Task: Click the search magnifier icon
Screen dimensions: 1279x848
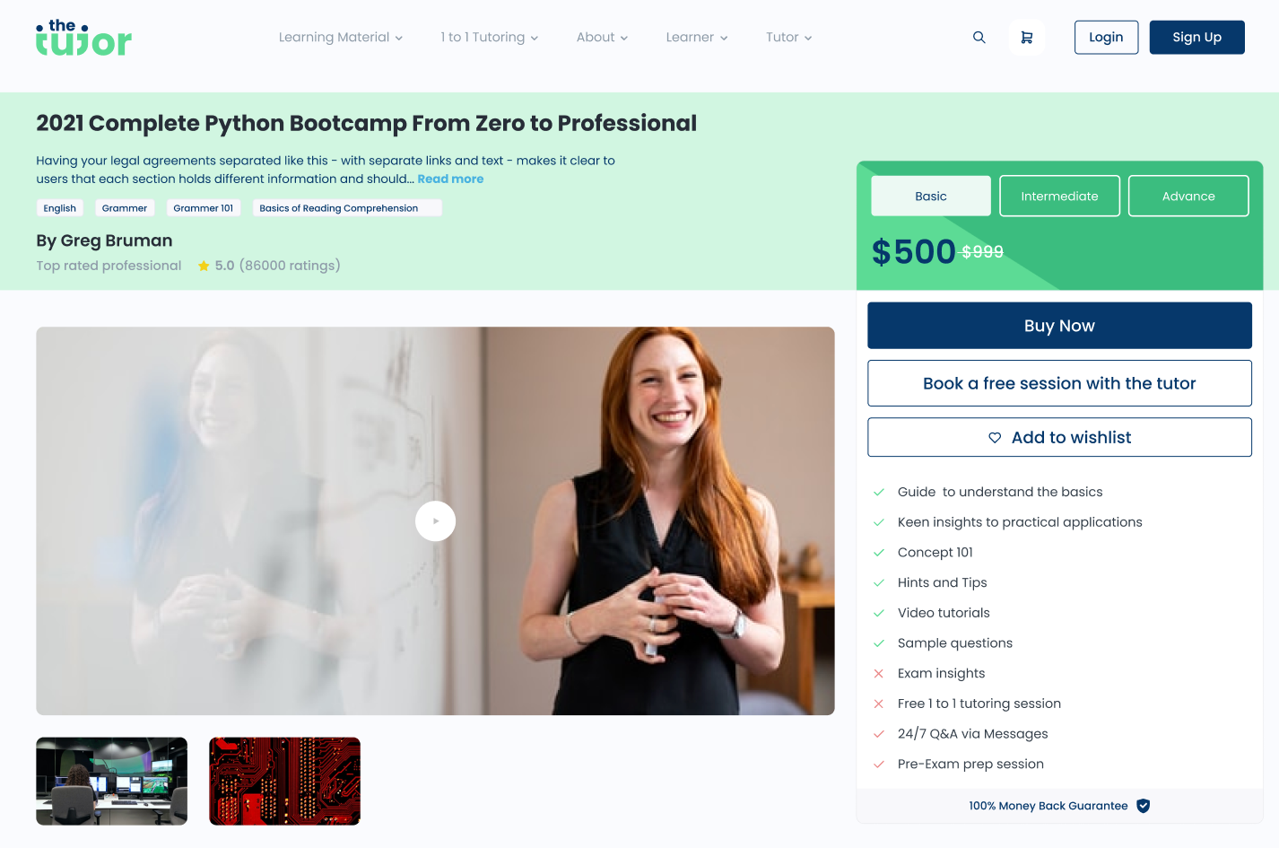Action: coord(979,38)
